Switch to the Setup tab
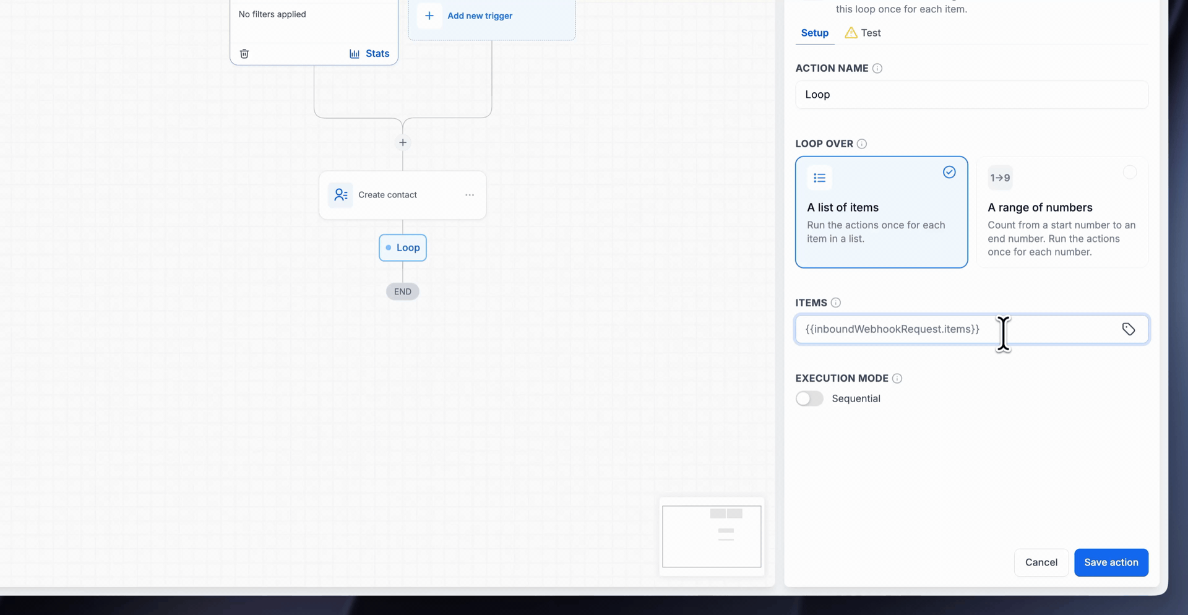Screen dimensions: 1188x615 tap(814, 33)
